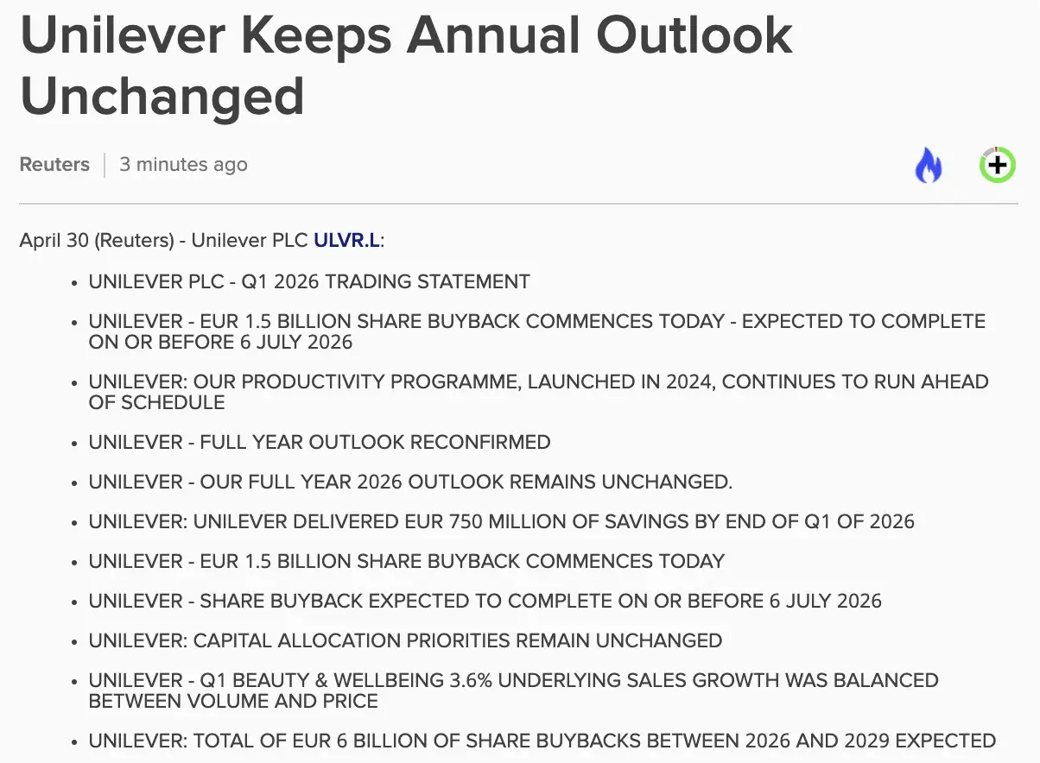1040x763 pixels.
Task: Select the 'Q1 2026 TRADING STATEMENT' bullet
Action: tap(309, 281)
